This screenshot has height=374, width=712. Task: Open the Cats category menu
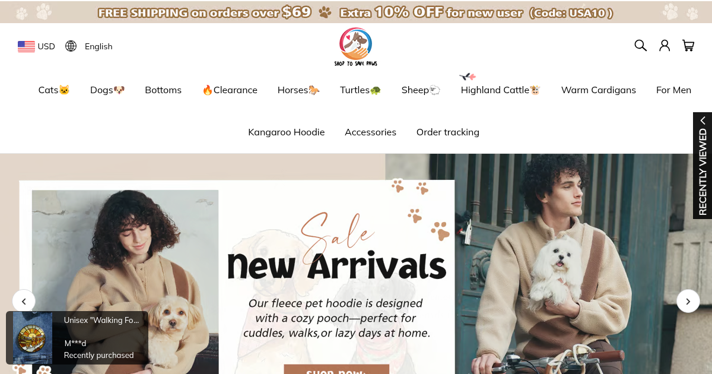(x=54, y=90)
